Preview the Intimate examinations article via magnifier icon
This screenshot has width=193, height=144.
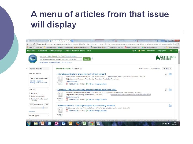click(166, 74)
